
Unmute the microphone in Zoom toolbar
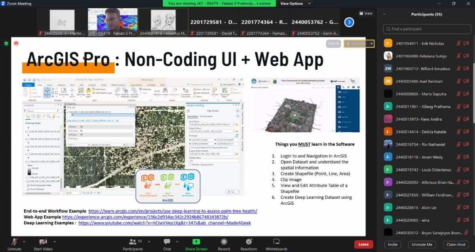coord(14,242)
